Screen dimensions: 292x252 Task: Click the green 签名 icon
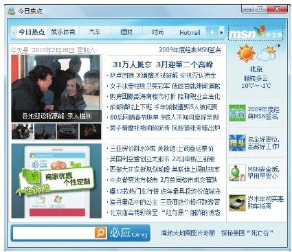click(237, 113)
